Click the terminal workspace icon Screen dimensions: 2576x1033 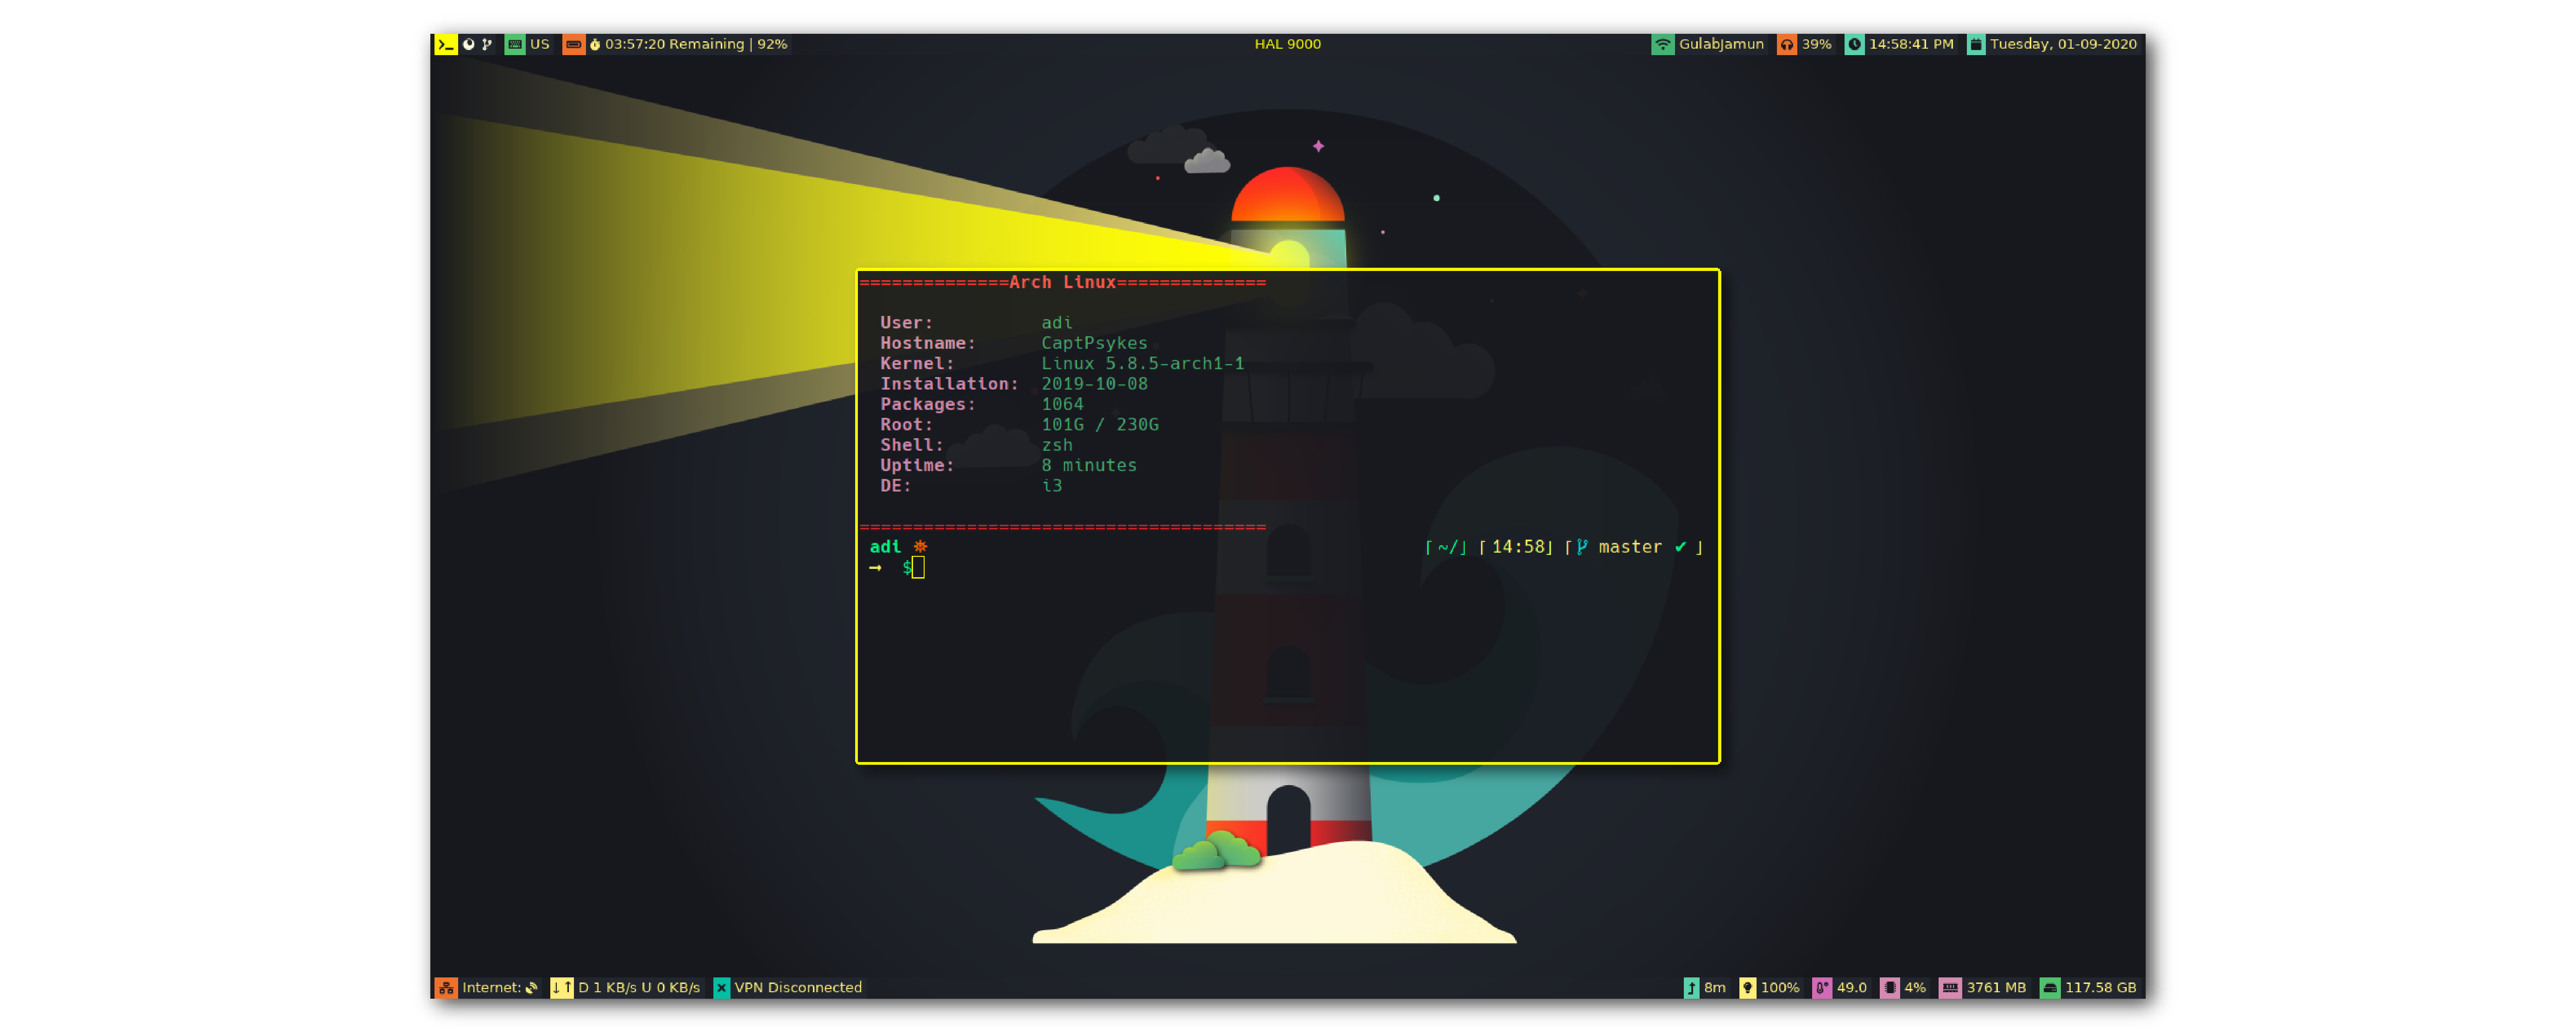(x=445, y=44)
